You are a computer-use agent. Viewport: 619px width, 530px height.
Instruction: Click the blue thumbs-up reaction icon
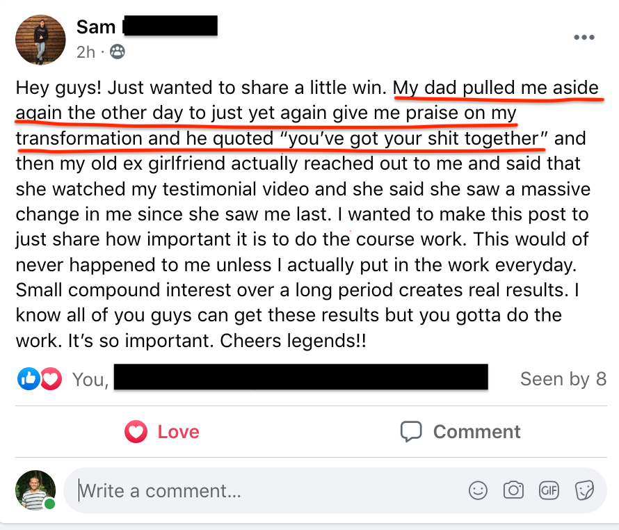29,379
